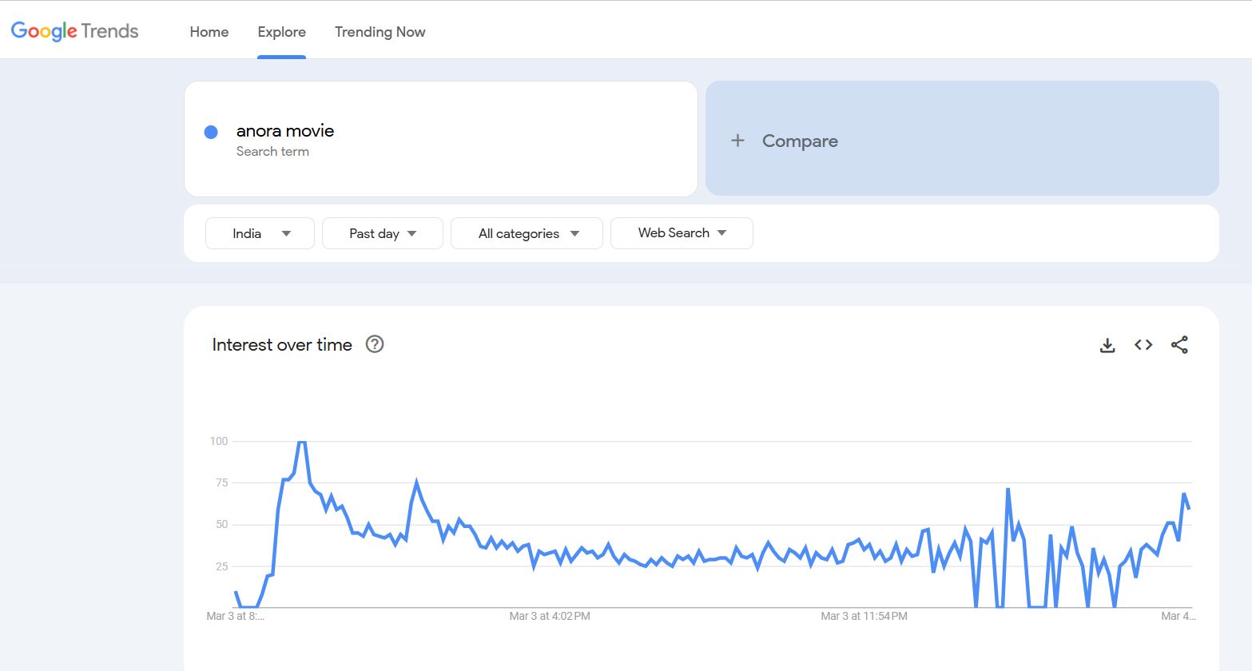Click the Google Trends logo
The image size is (1252, 671).
click(74, 31)
